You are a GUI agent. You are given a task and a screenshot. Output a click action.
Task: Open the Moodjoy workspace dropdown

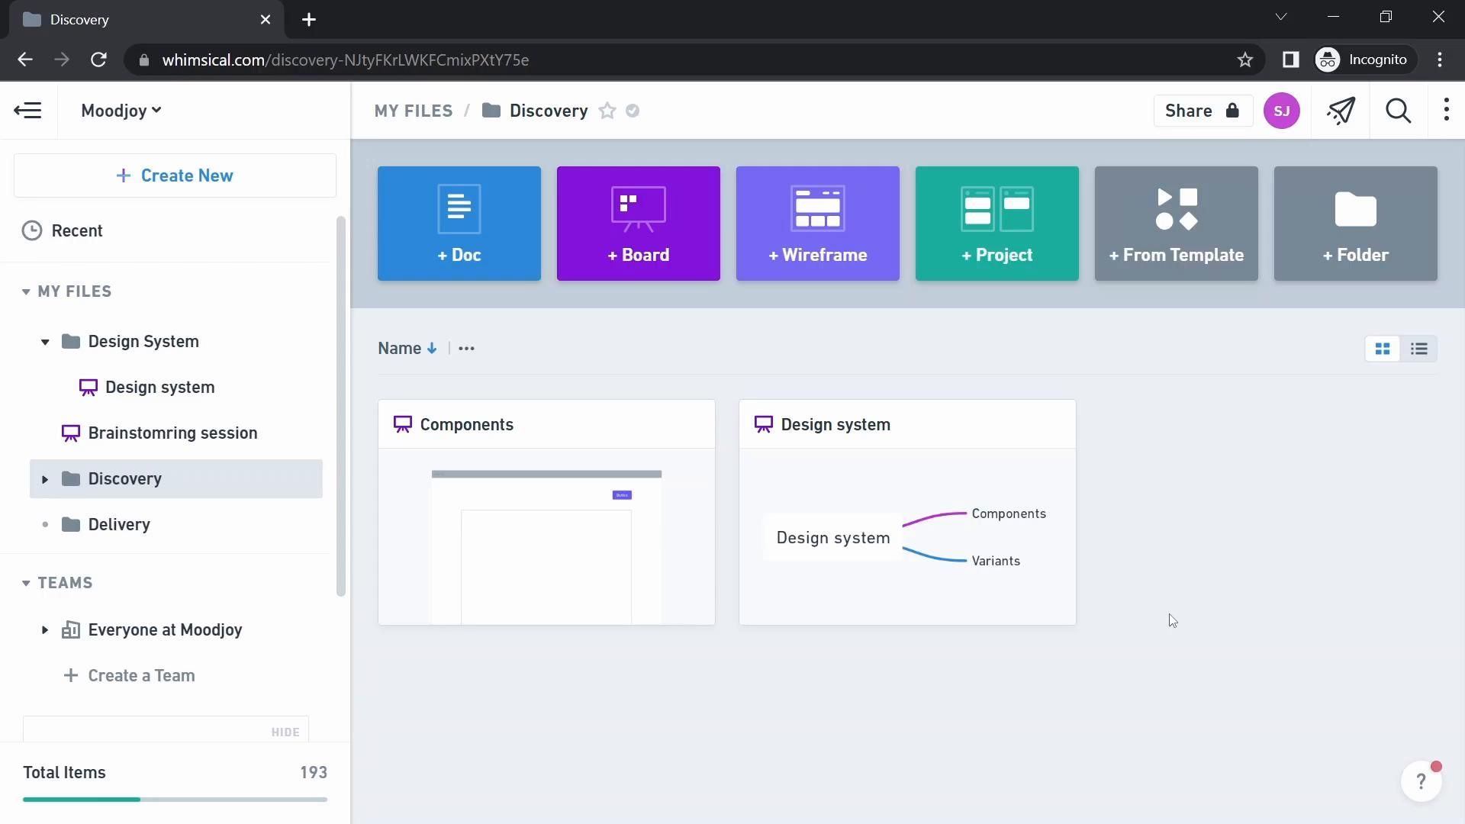tap(121, 111)
